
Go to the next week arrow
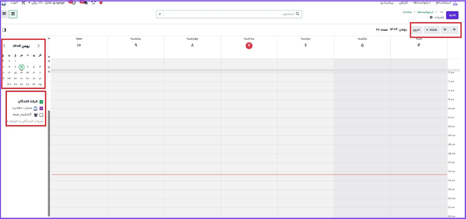(445, 30)
